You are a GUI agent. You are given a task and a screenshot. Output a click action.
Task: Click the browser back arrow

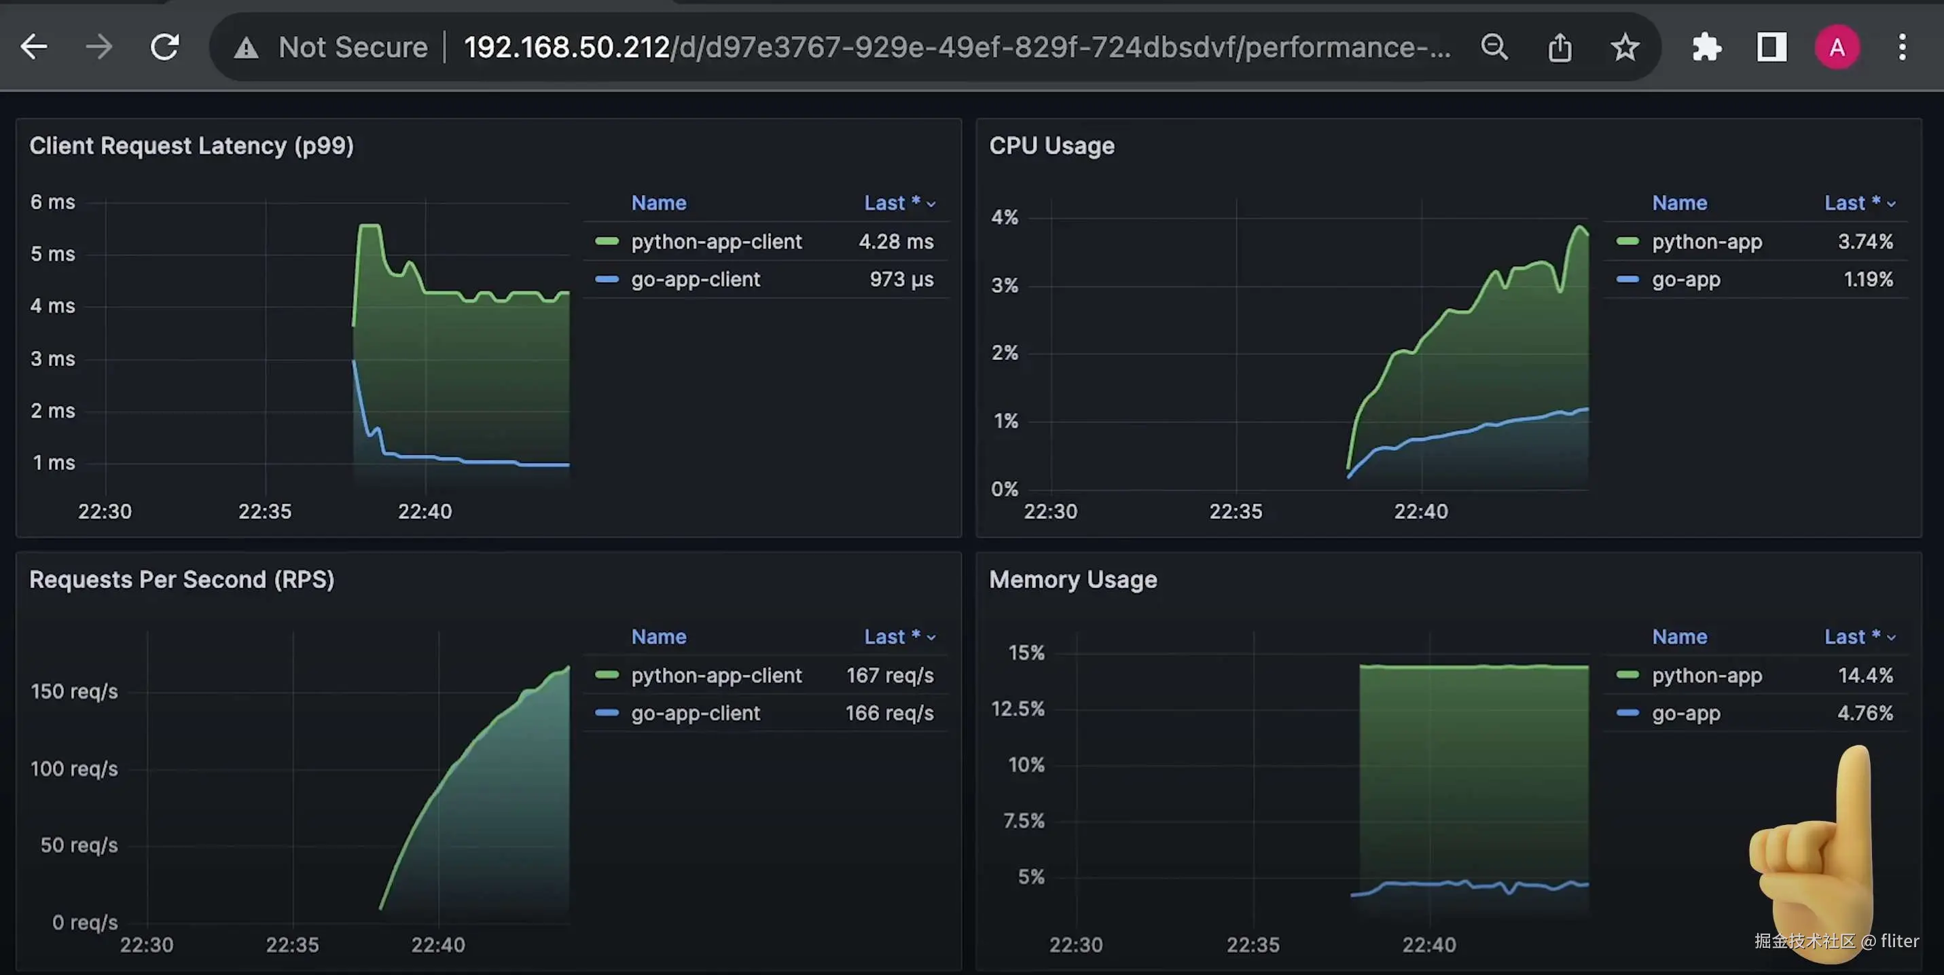click(x=34, y=47)
